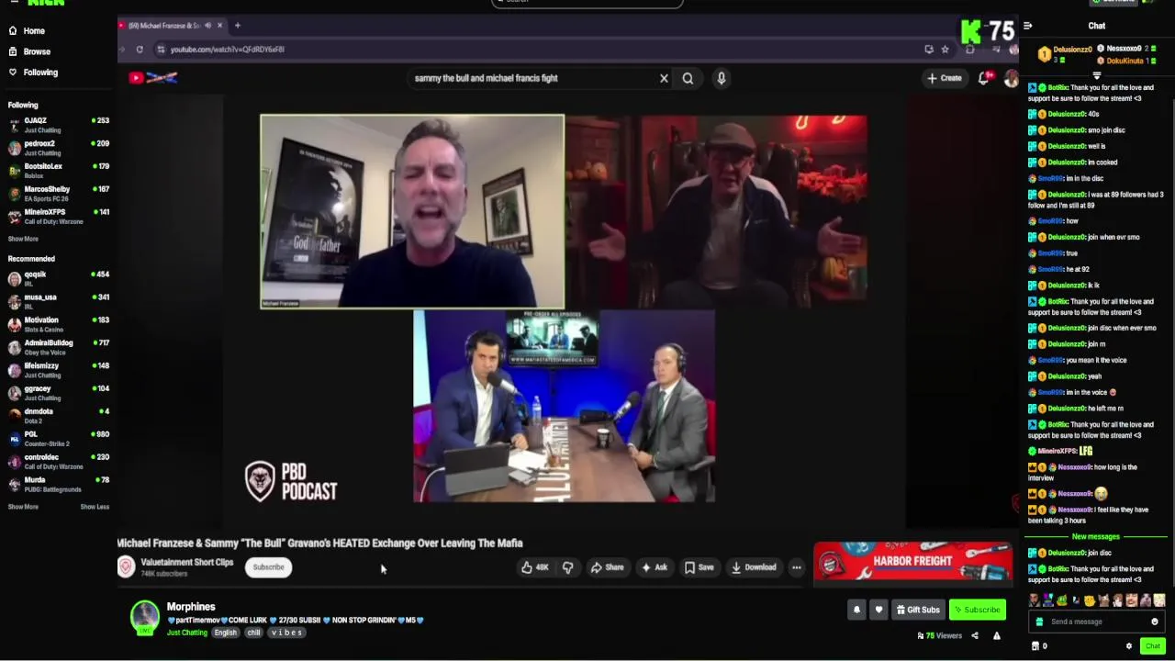Open AdmiralBulldog recommended channel
The image size is (1175, 661).
click(x=58, y=347)
